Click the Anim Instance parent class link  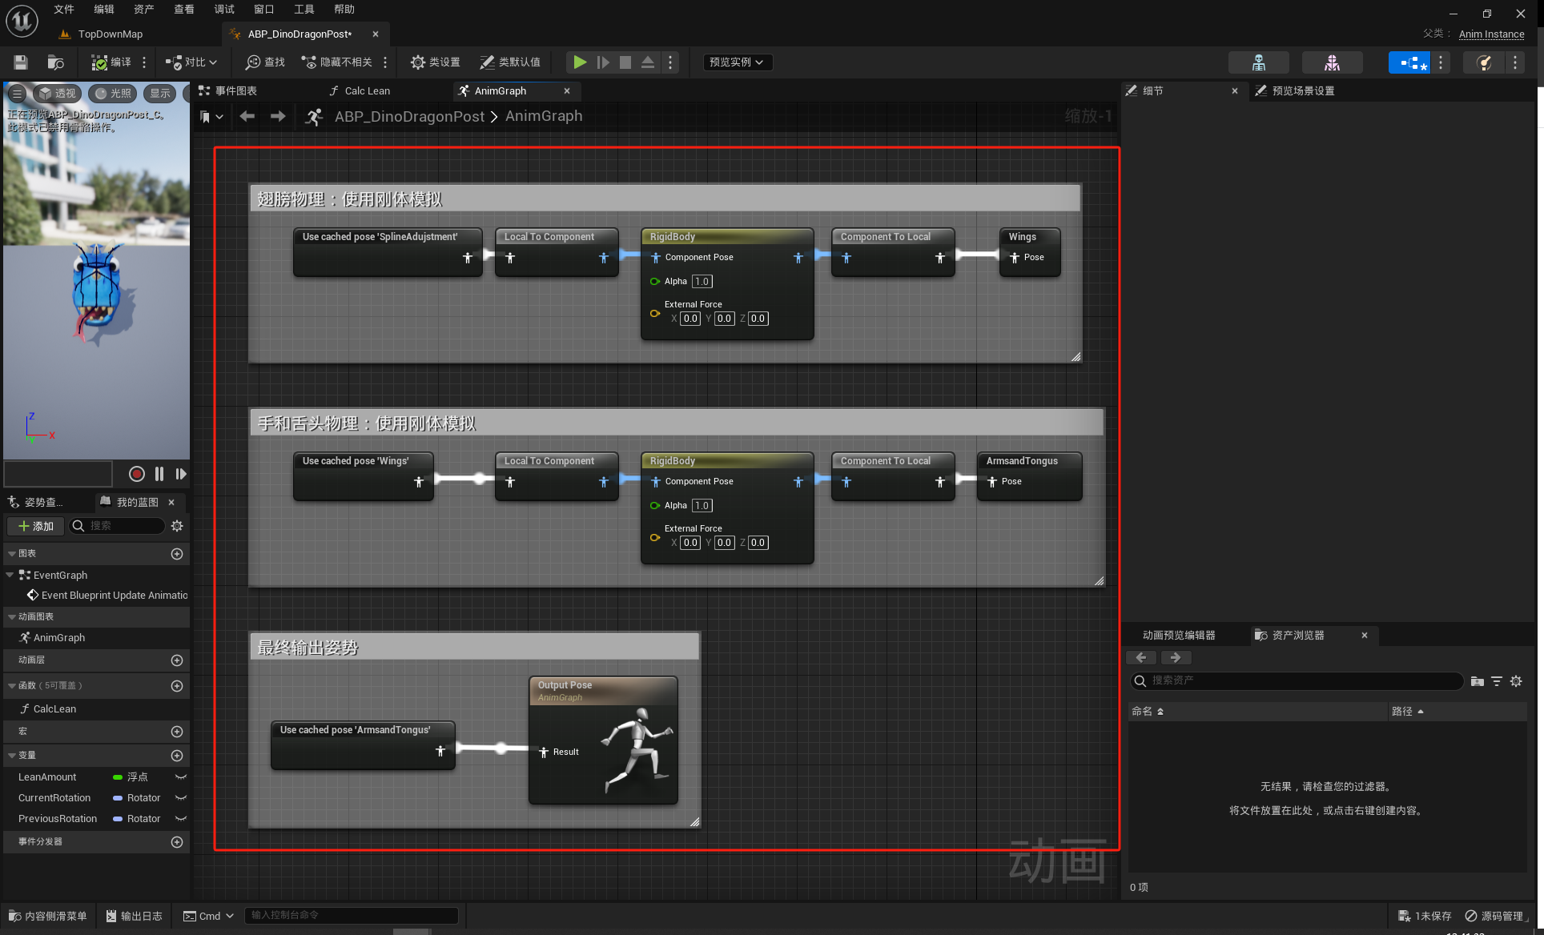tap(1491, 34)
